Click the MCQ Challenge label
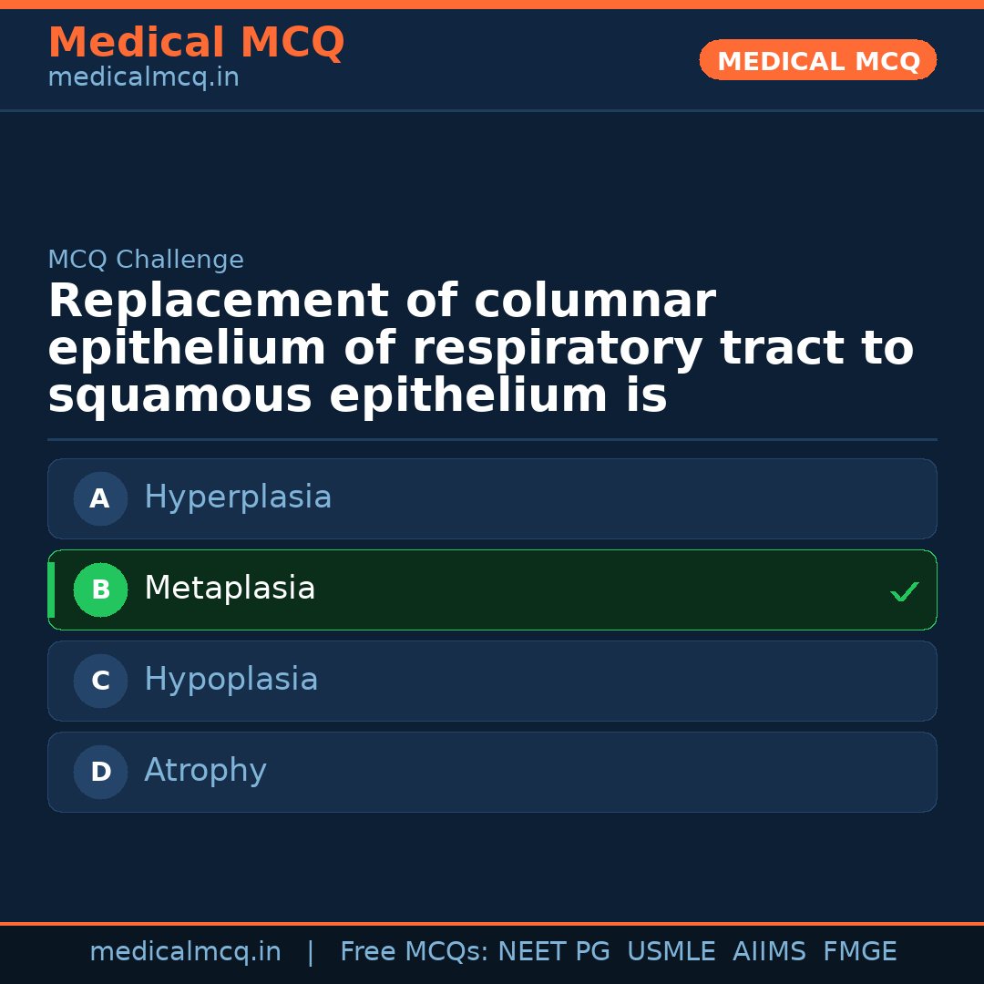This screenshot has height=984, width=984. pyautogui.click(x=146, y=260)
